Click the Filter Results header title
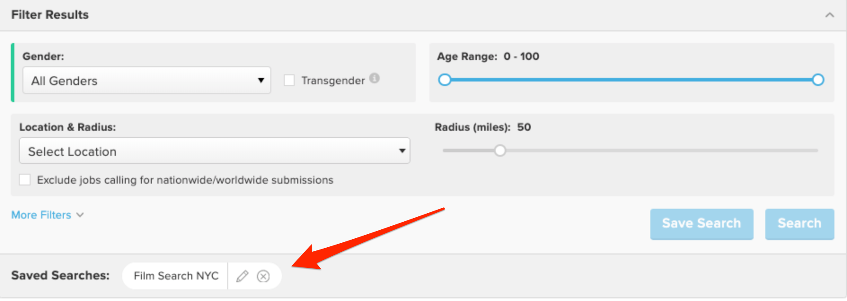The width and height of the screenshot is (847, 301). [50, 15]
